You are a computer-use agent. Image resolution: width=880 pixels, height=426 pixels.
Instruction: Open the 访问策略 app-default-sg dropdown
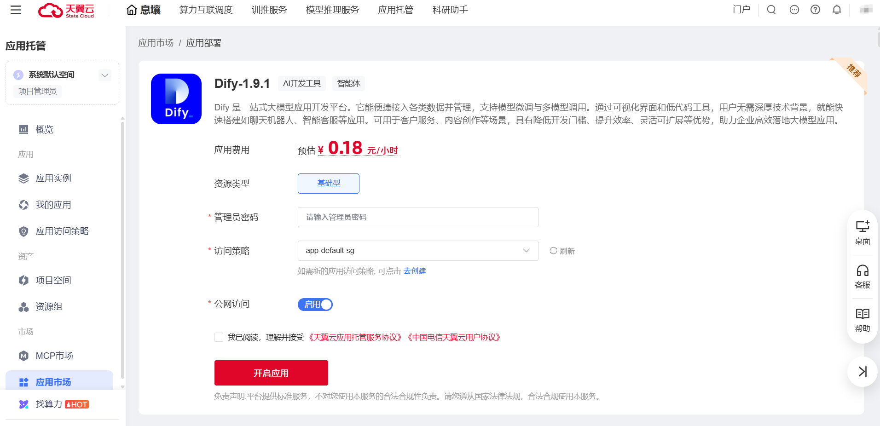point(418,251)
